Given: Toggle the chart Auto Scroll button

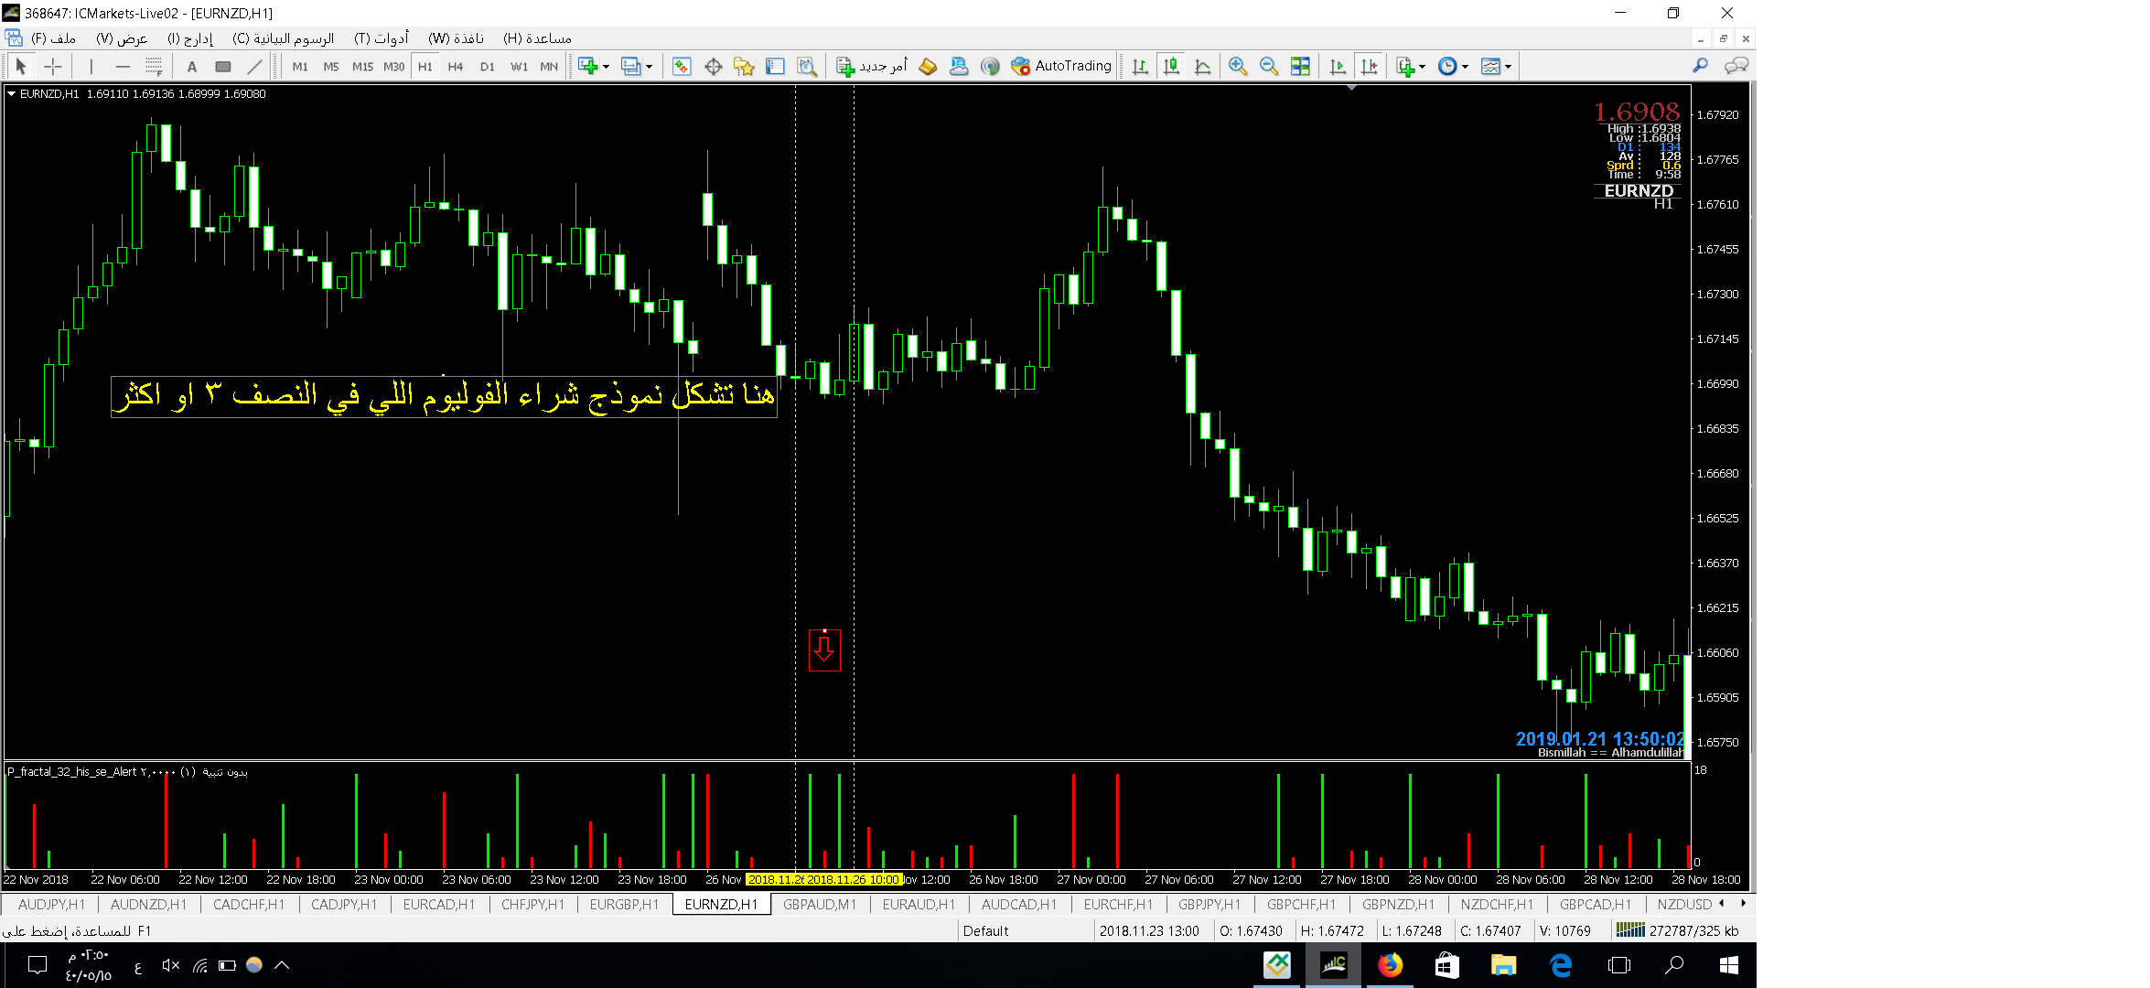Looking at the screenshot, I should [x=1338, y=66].
